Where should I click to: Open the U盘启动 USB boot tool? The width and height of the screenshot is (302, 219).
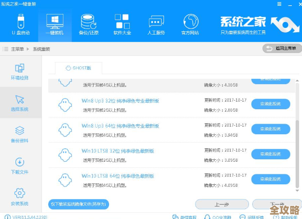click(21, 25)
